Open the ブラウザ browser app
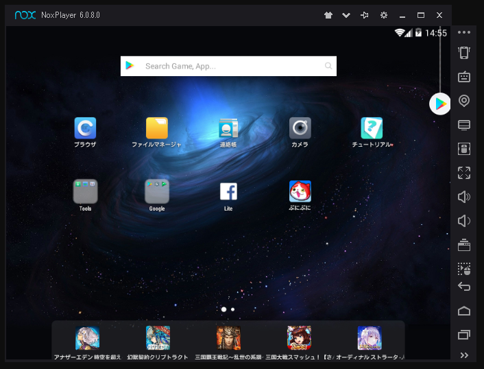The image size is (484, 369). [x=85, y=128]
